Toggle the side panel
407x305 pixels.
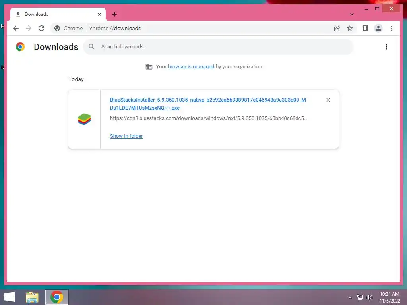pyautogui.click(x=366, y=28)
